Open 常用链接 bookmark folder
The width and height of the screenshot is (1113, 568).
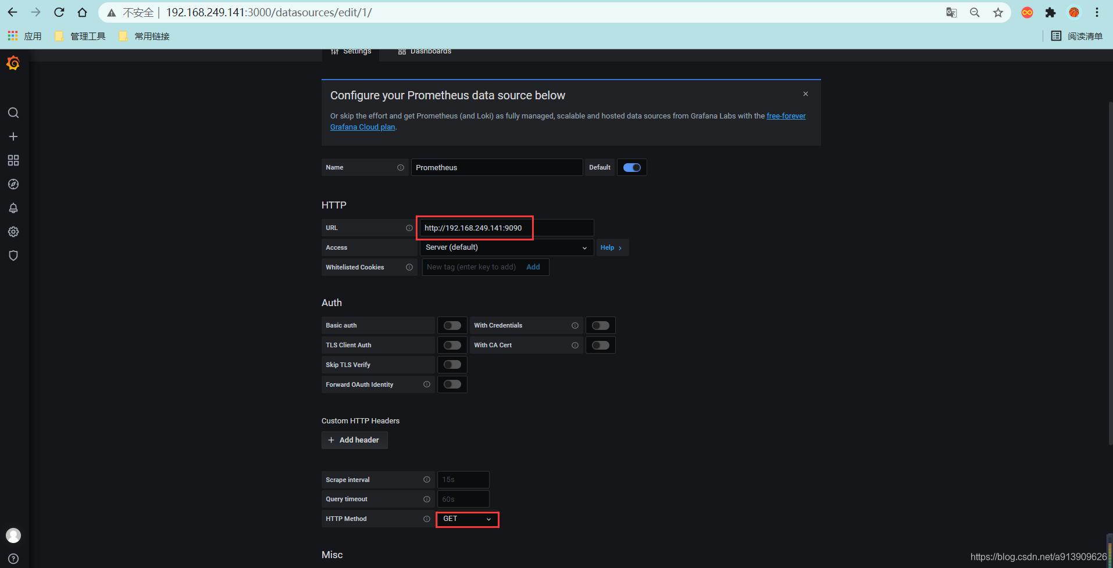(x=144, y=36)
